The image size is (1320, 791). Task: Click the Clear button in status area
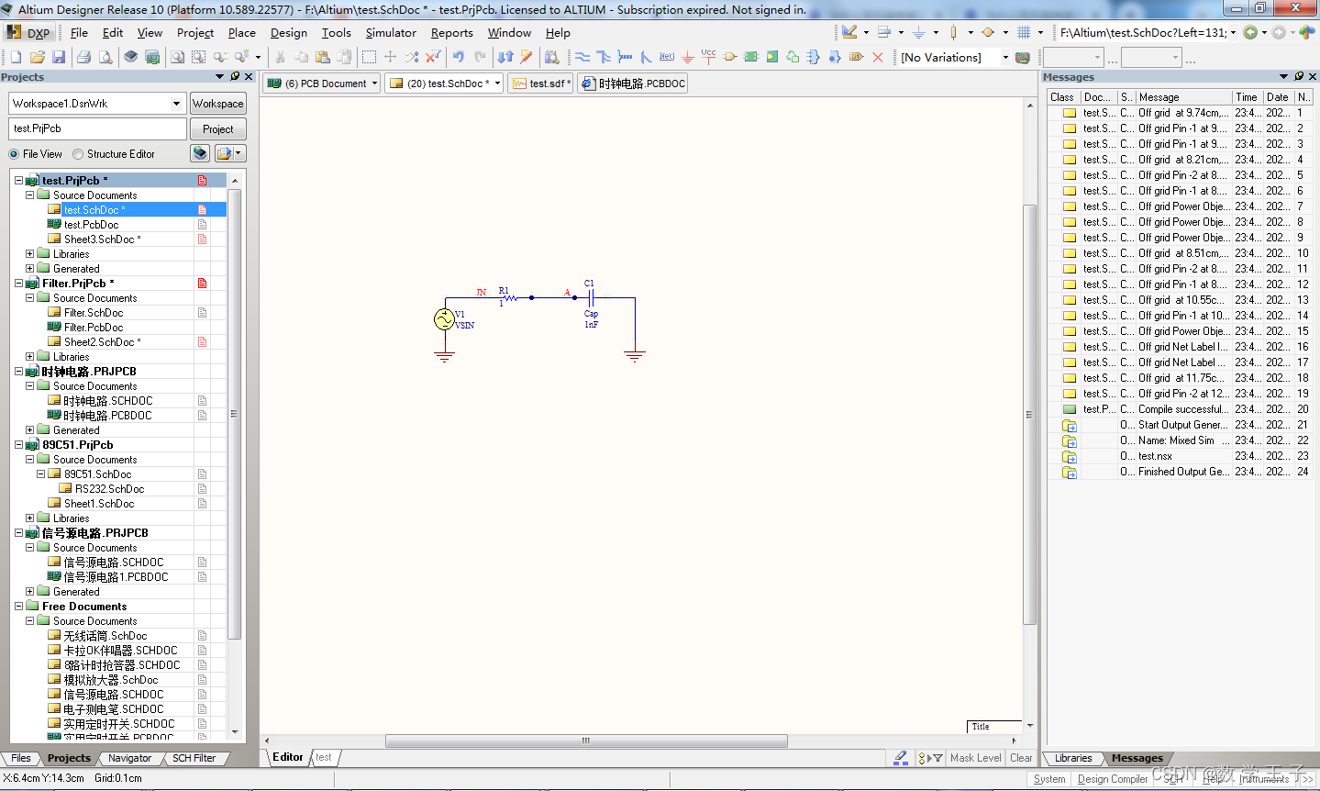point(1021,758)
